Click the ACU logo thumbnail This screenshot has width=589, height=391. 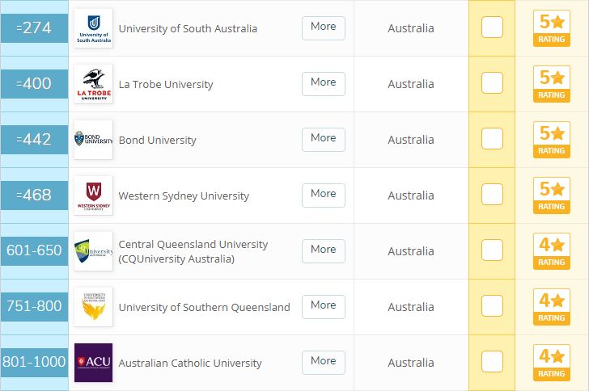pos(94,363)
